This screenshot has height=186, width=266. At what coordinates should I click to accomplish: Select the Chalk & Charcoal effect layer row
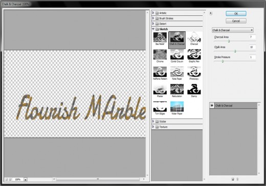tap(233, 106)
